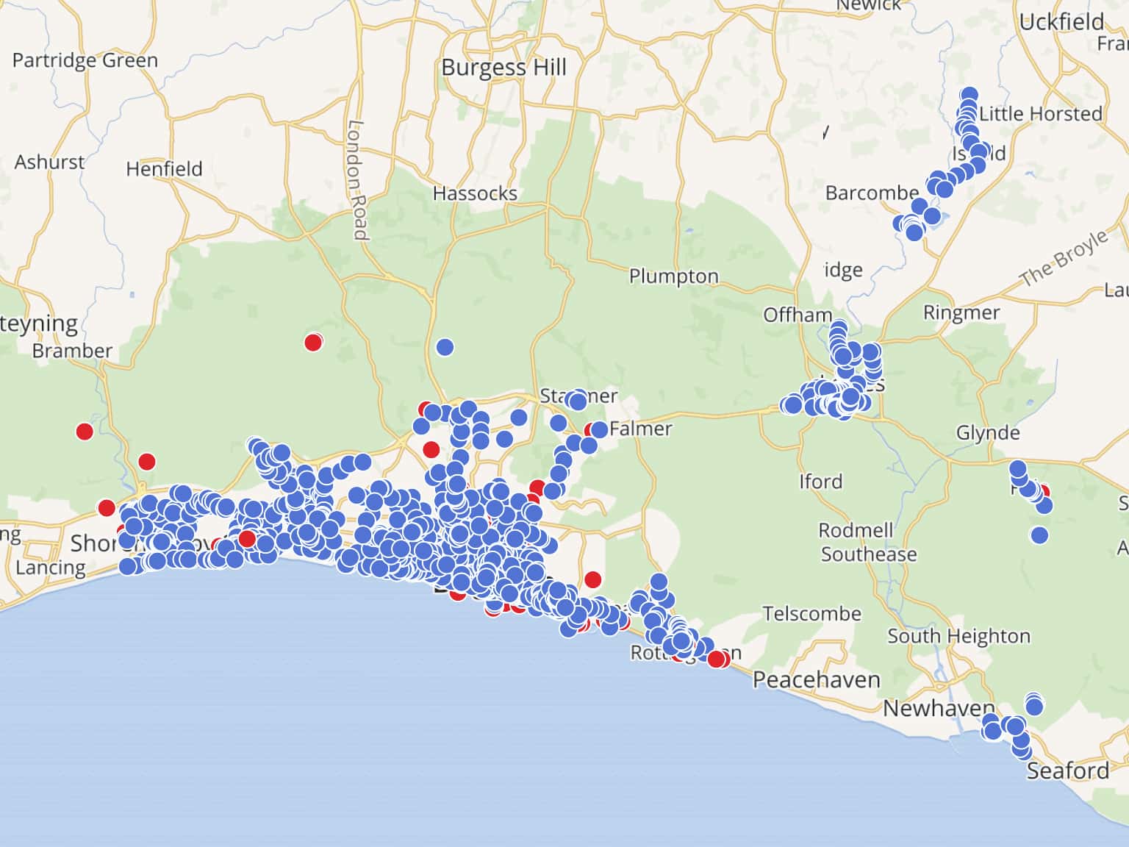Click the Burgess Hill town label

tap(503, 68)
